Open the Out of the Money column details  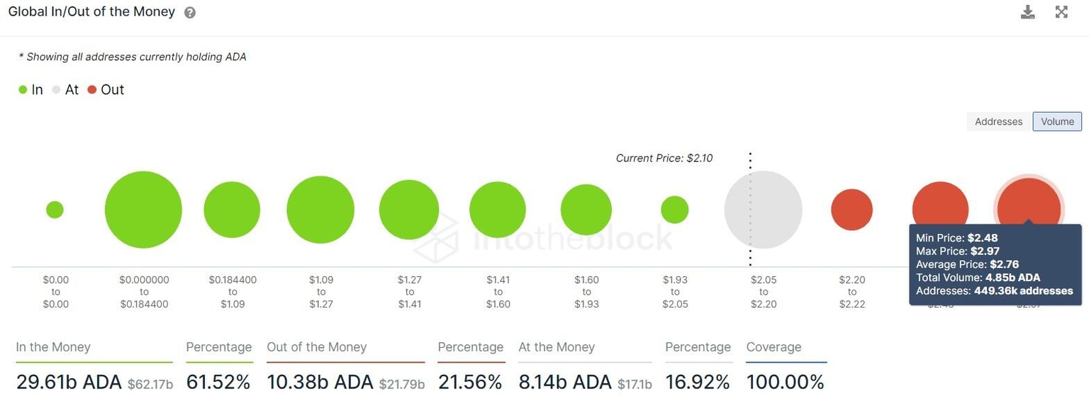coord(316,347)
